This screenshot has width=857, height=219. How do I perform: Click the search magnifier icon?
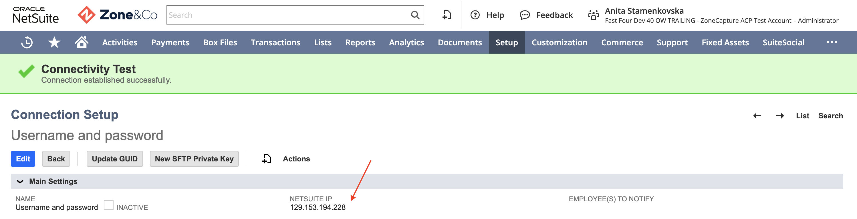point(415,15)
